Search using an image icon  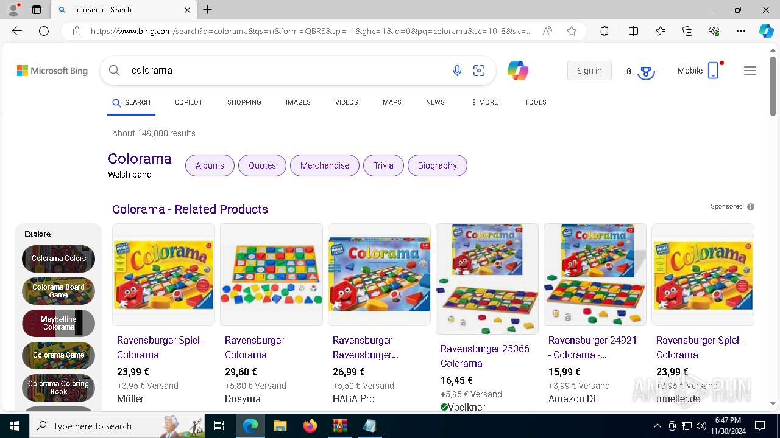pos(479,71)
